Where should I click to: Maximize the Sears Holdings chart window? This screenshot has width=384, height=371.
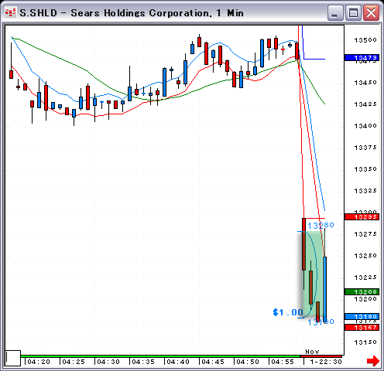[353, 12]
